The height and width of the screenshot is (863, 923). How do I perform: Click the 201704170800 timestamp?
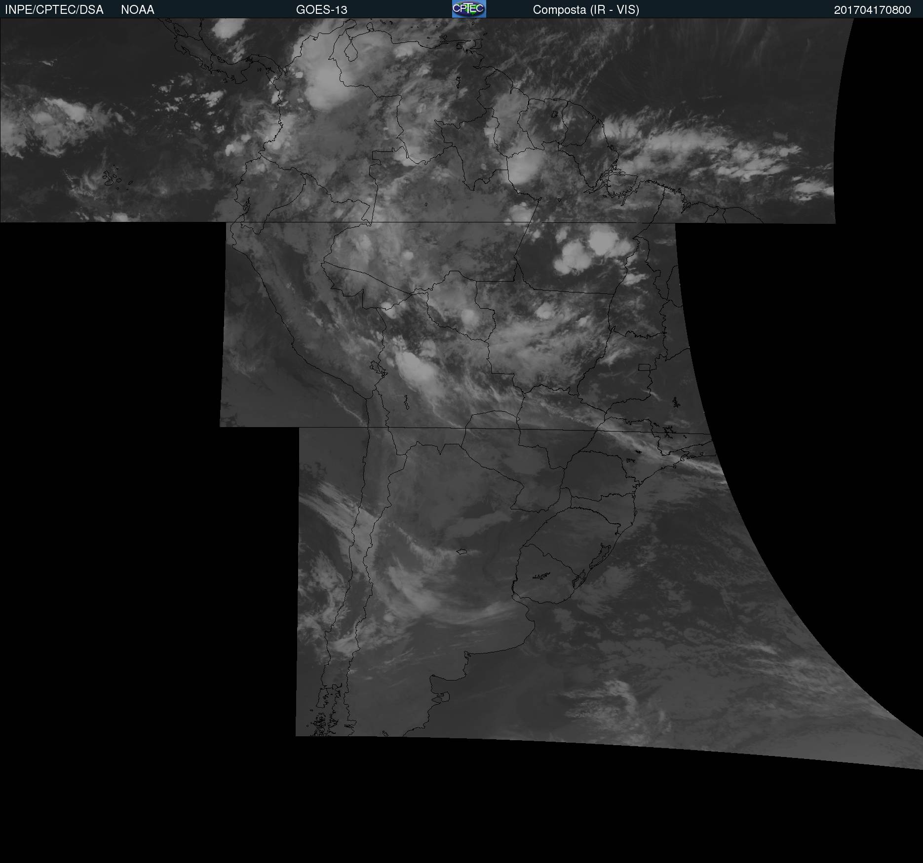point(873,10)
